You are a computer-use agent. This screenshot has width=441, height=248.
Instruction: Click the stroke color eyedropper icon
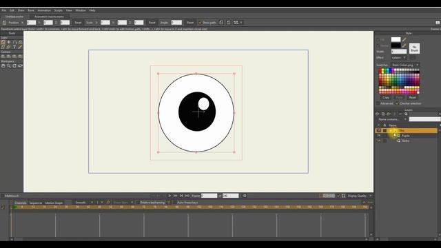(404, 45)
